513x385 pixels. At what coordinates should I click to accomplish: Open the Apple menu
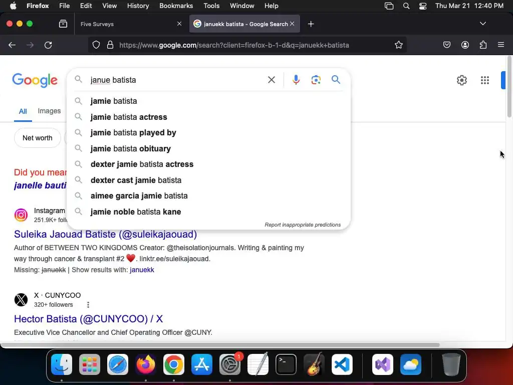pos(13,6)
